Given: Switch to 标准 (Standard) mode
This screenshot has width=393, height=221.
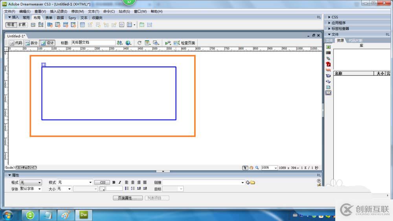Looking at the screenshot, I should [11, 25].
